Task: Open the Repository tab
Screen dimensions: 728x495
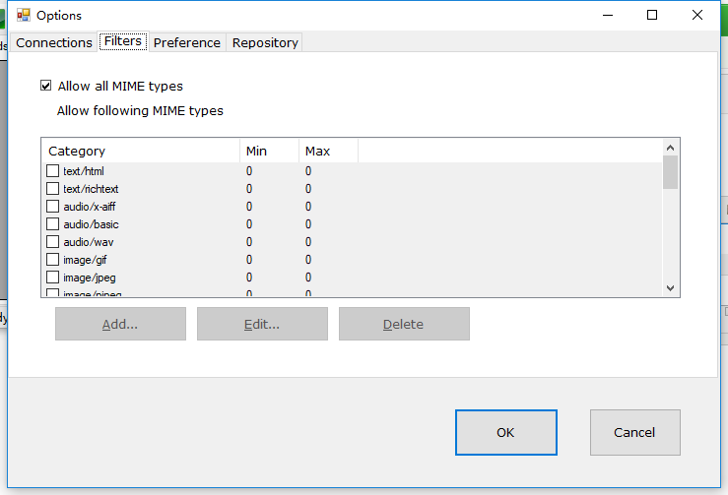Action: click(265, 42)
